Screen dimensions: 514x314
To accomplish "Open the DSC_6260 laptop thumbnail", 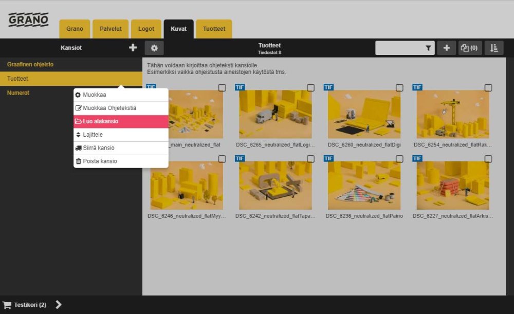I will point(364,114).
